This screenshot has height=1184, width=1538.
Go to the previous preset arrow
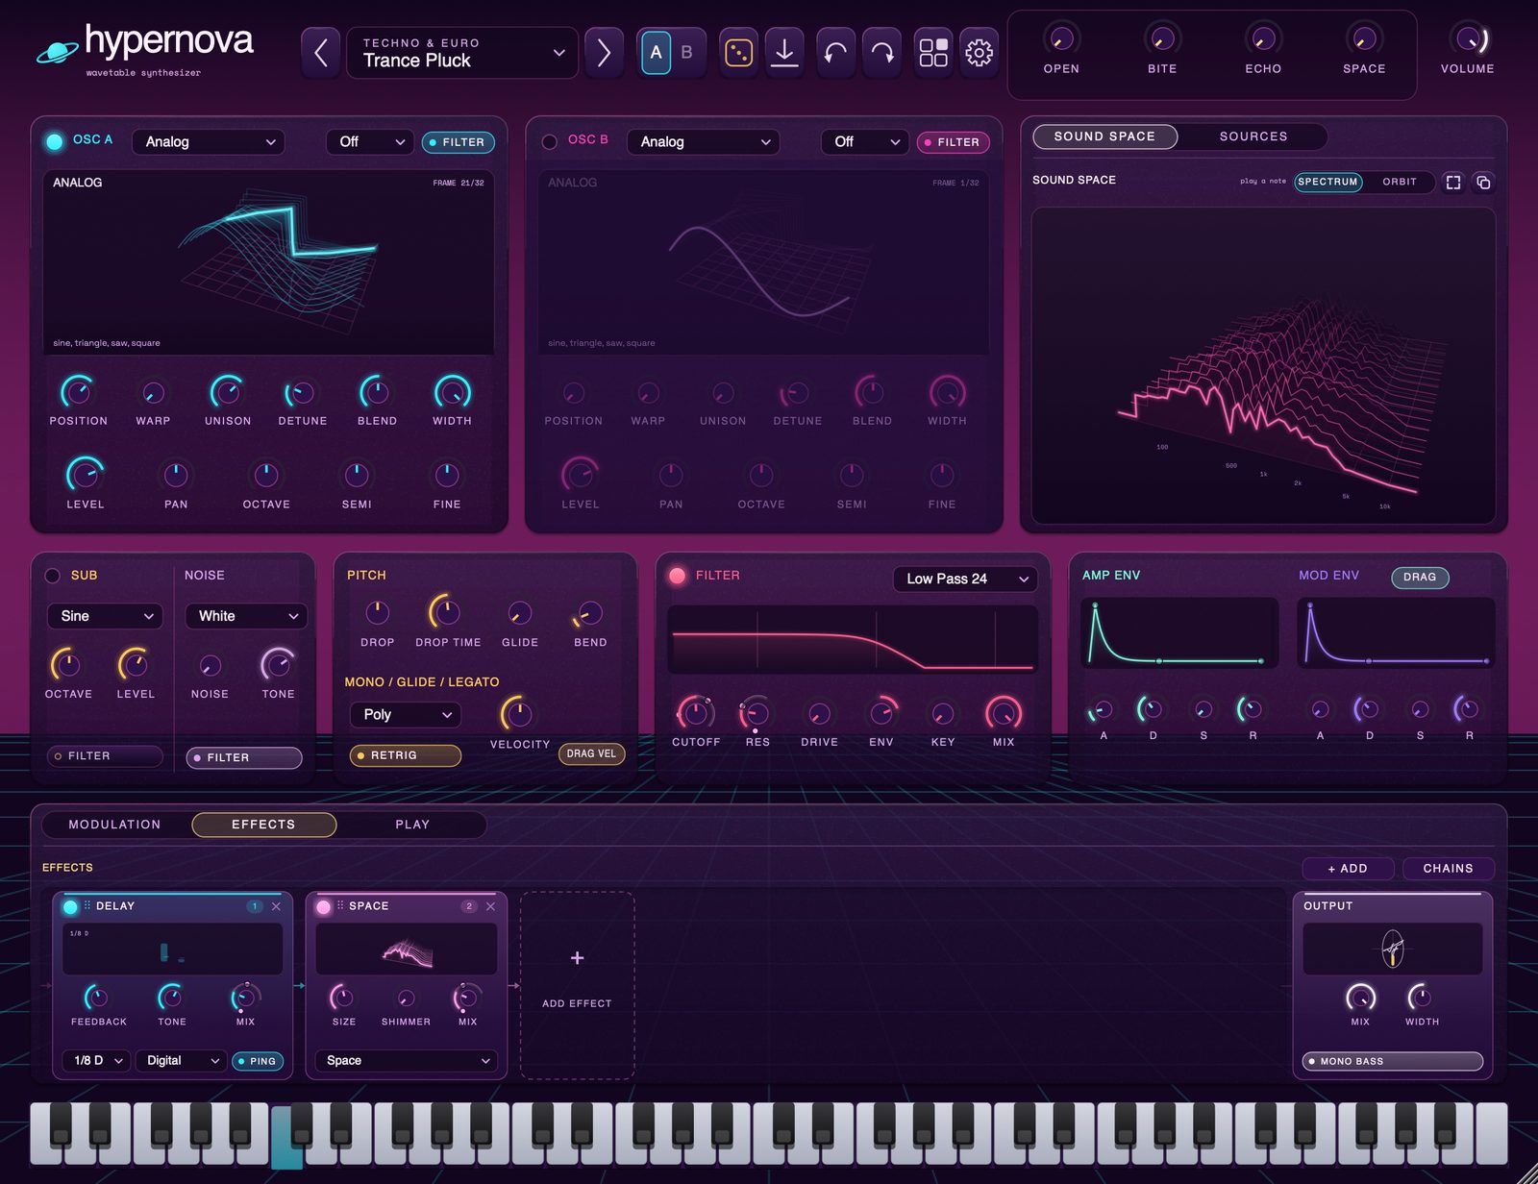(x=320, y=52)
